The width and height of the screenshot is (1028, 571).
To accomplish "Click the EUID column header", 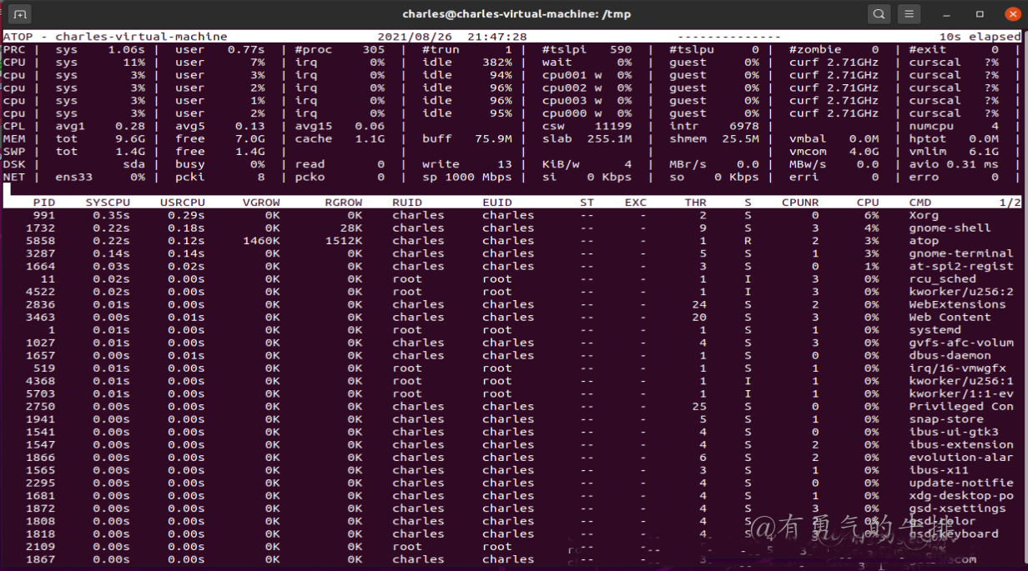I will (497, 203).
